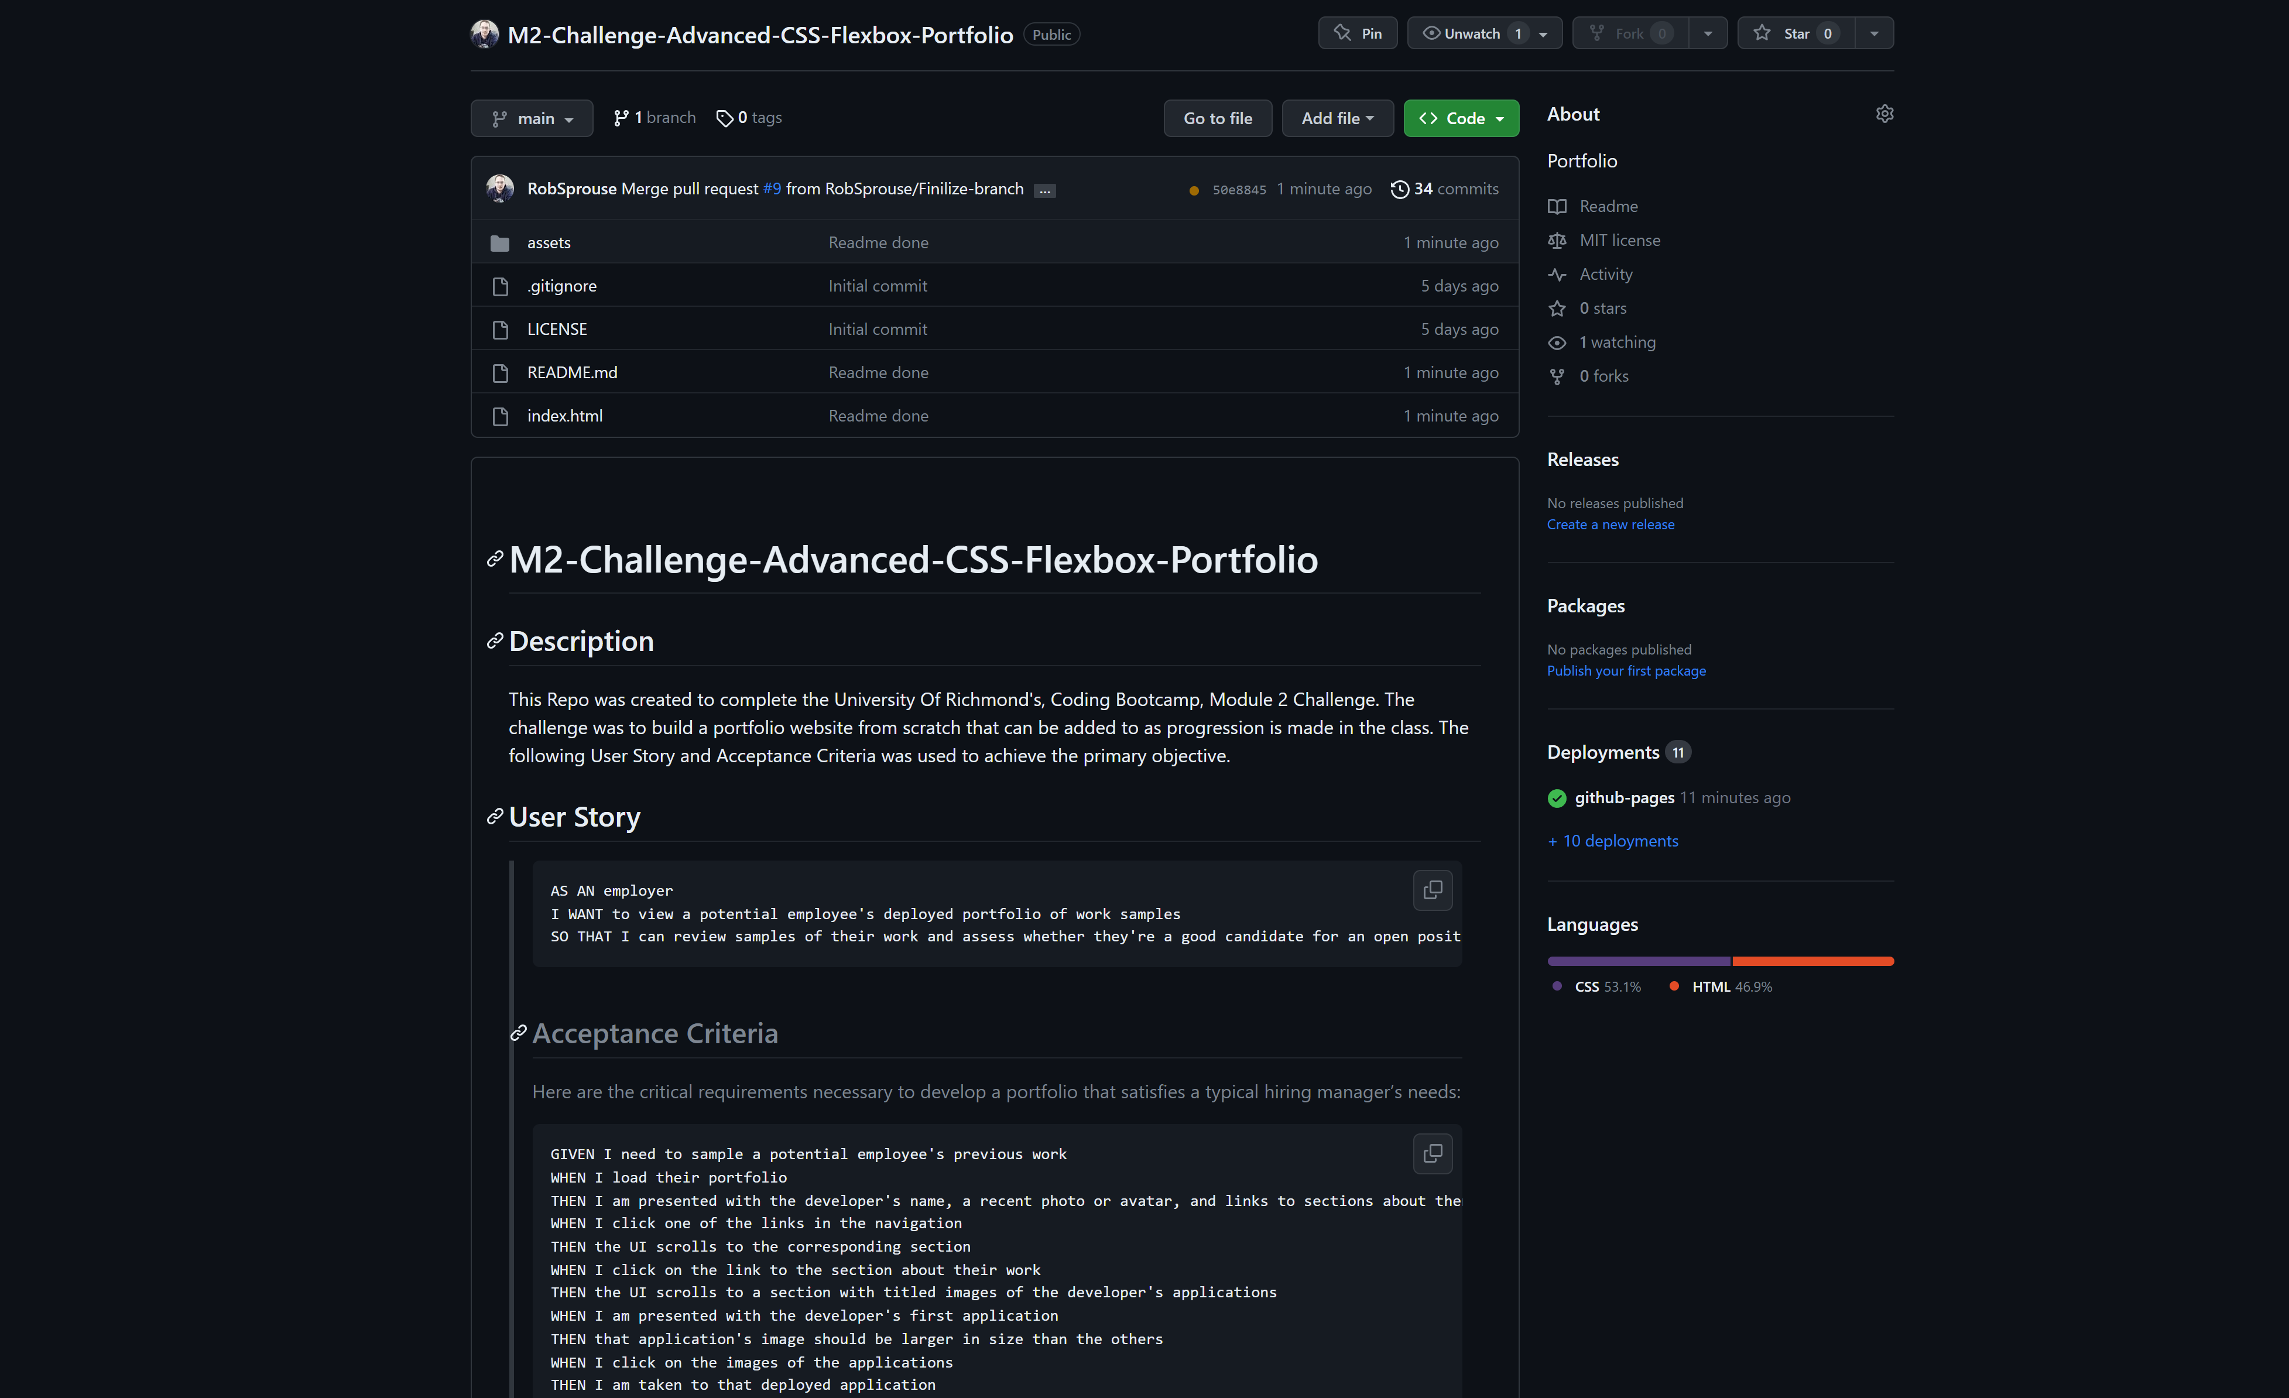This screenshot has height=1398, width=2289.
Task: Click the yellow commit status dot
Action: point(1194,190)
